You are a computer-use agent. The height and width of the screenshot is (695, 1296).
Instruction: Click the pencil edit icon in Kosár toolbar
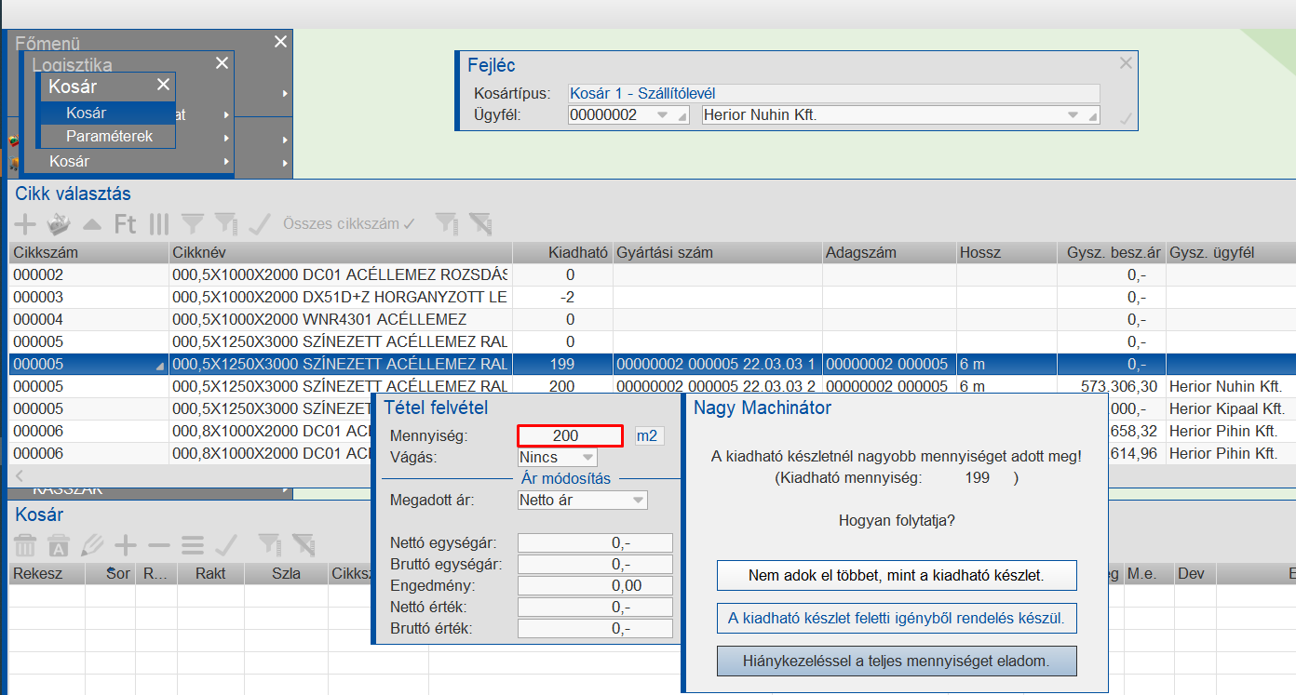click(91, 545)
